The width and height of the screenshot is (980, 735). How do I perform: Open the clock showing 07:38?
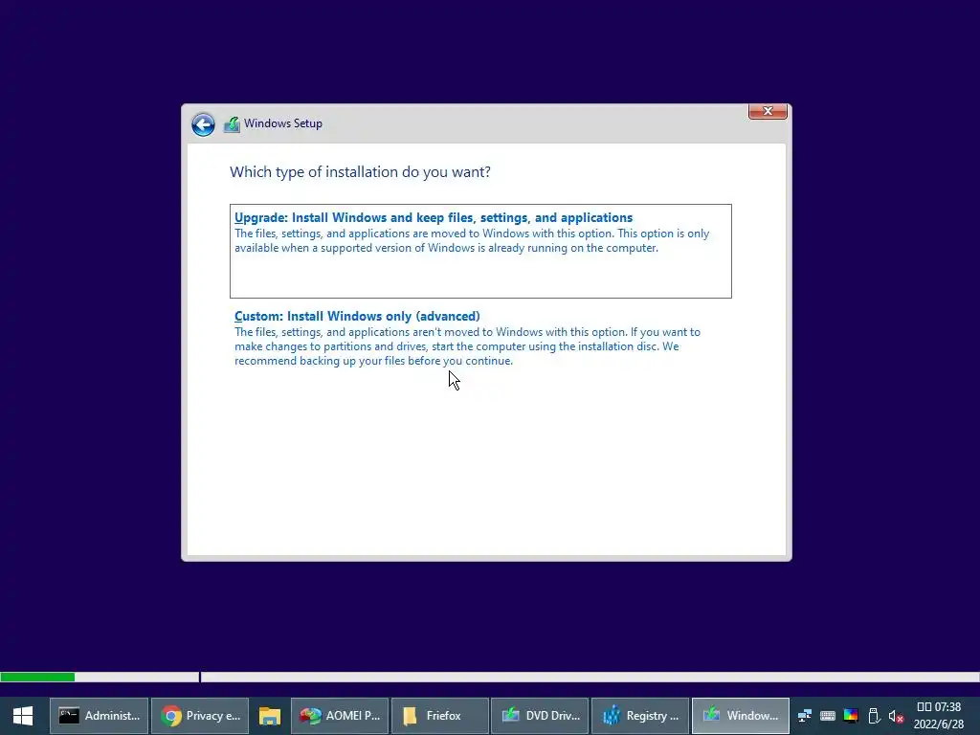tap(939, 716)
